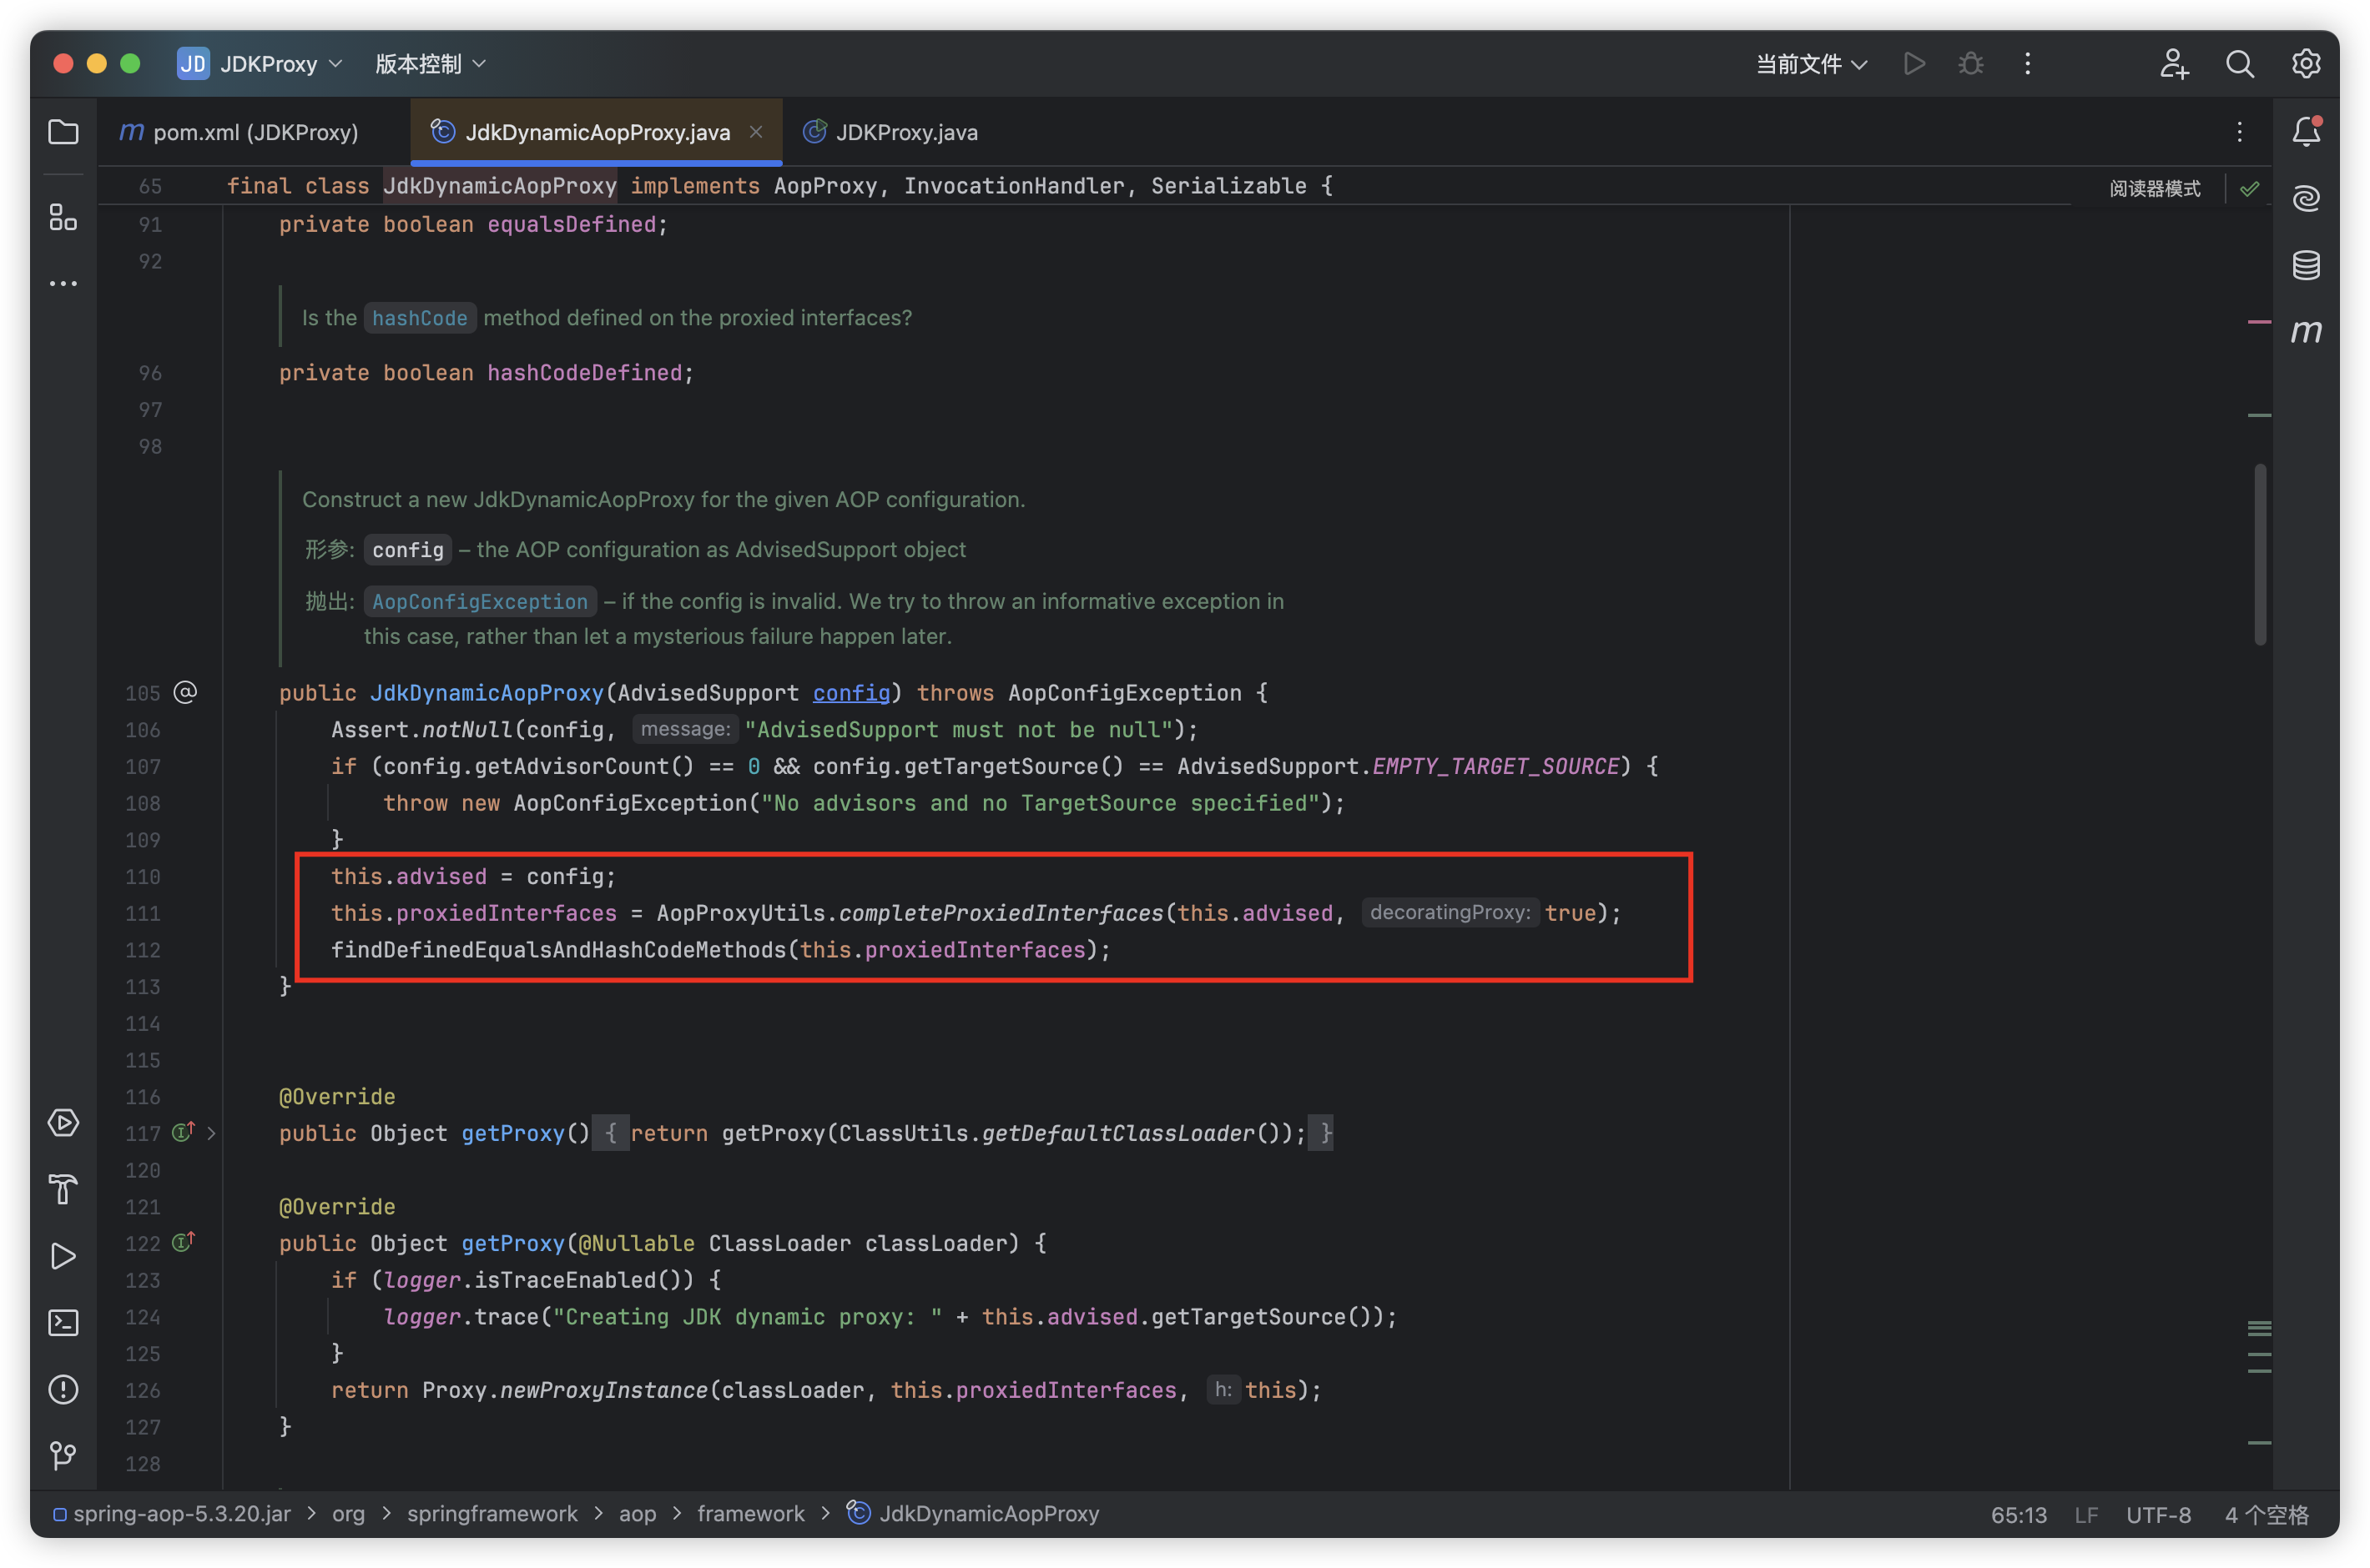Click the hashCode doc link
This screenshot has height=1568, width=2370.
(x=421, y=318)
